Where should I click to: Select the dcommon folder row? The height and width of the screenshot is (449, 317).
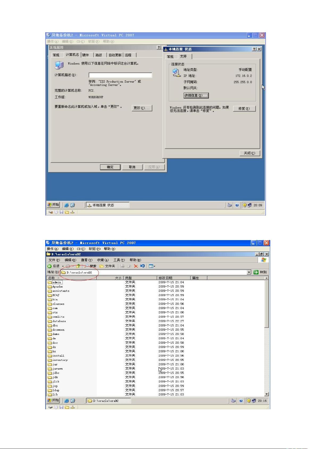[56, 330]
